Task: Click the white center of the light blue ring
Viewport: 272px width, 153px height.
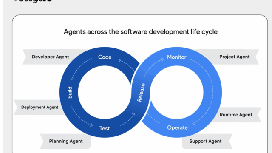Action: [177, 92]
